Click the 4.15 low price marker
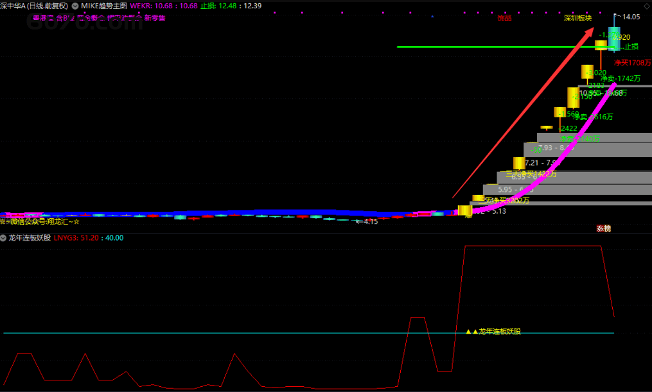652x392 pixels. 369,221
